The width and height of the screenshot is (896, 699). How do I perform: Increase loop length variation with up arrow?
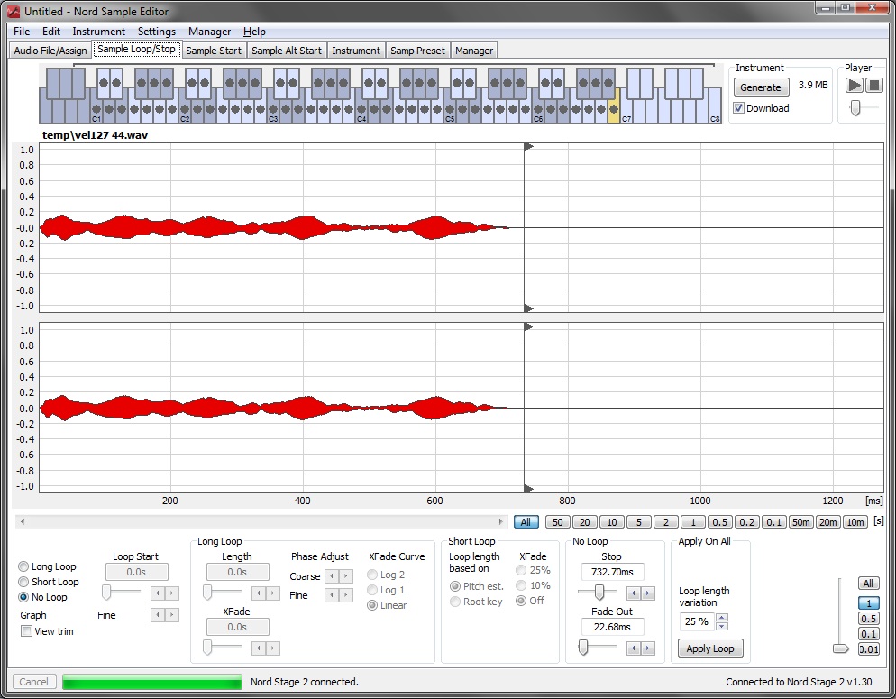click(x=720, y=617)
